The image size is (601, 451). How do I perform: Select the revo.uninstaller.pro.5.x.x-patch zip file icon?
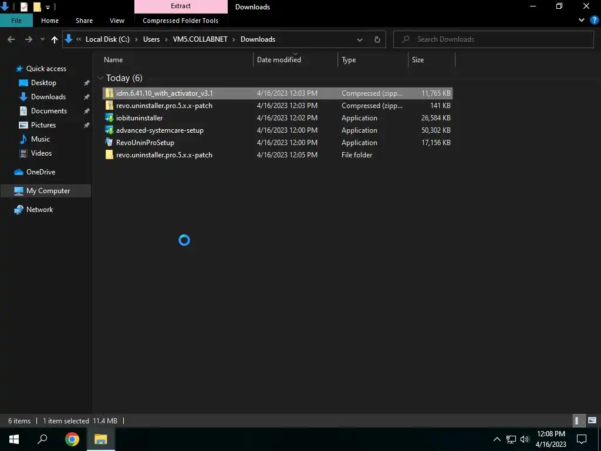coord(109,106)
